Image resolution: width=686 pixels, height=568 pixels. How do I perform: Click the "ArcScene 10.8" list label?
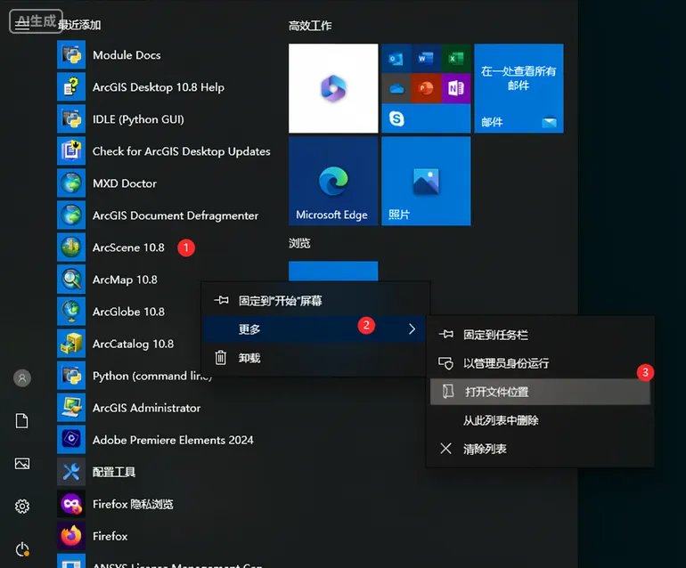tap(128, 247)
